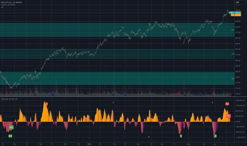
Task: Click the green B B marker near October
Action: [10, 136]
